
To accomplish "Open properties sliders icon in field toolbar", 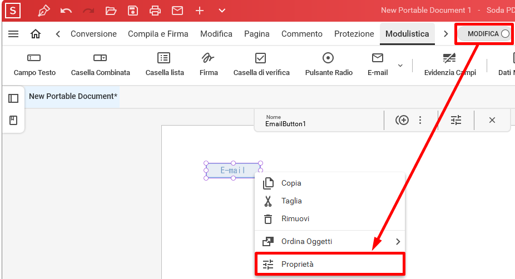I will 456,120.
